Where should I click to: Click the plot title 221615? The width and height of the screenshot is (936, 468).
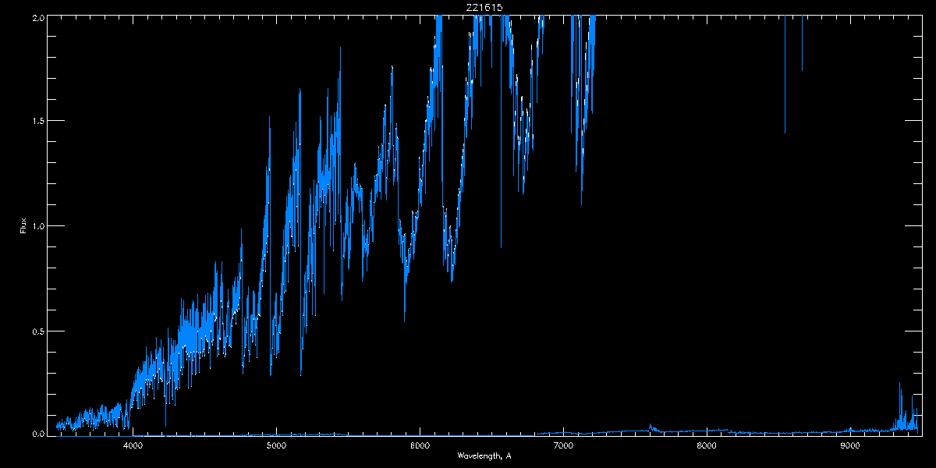484,7
